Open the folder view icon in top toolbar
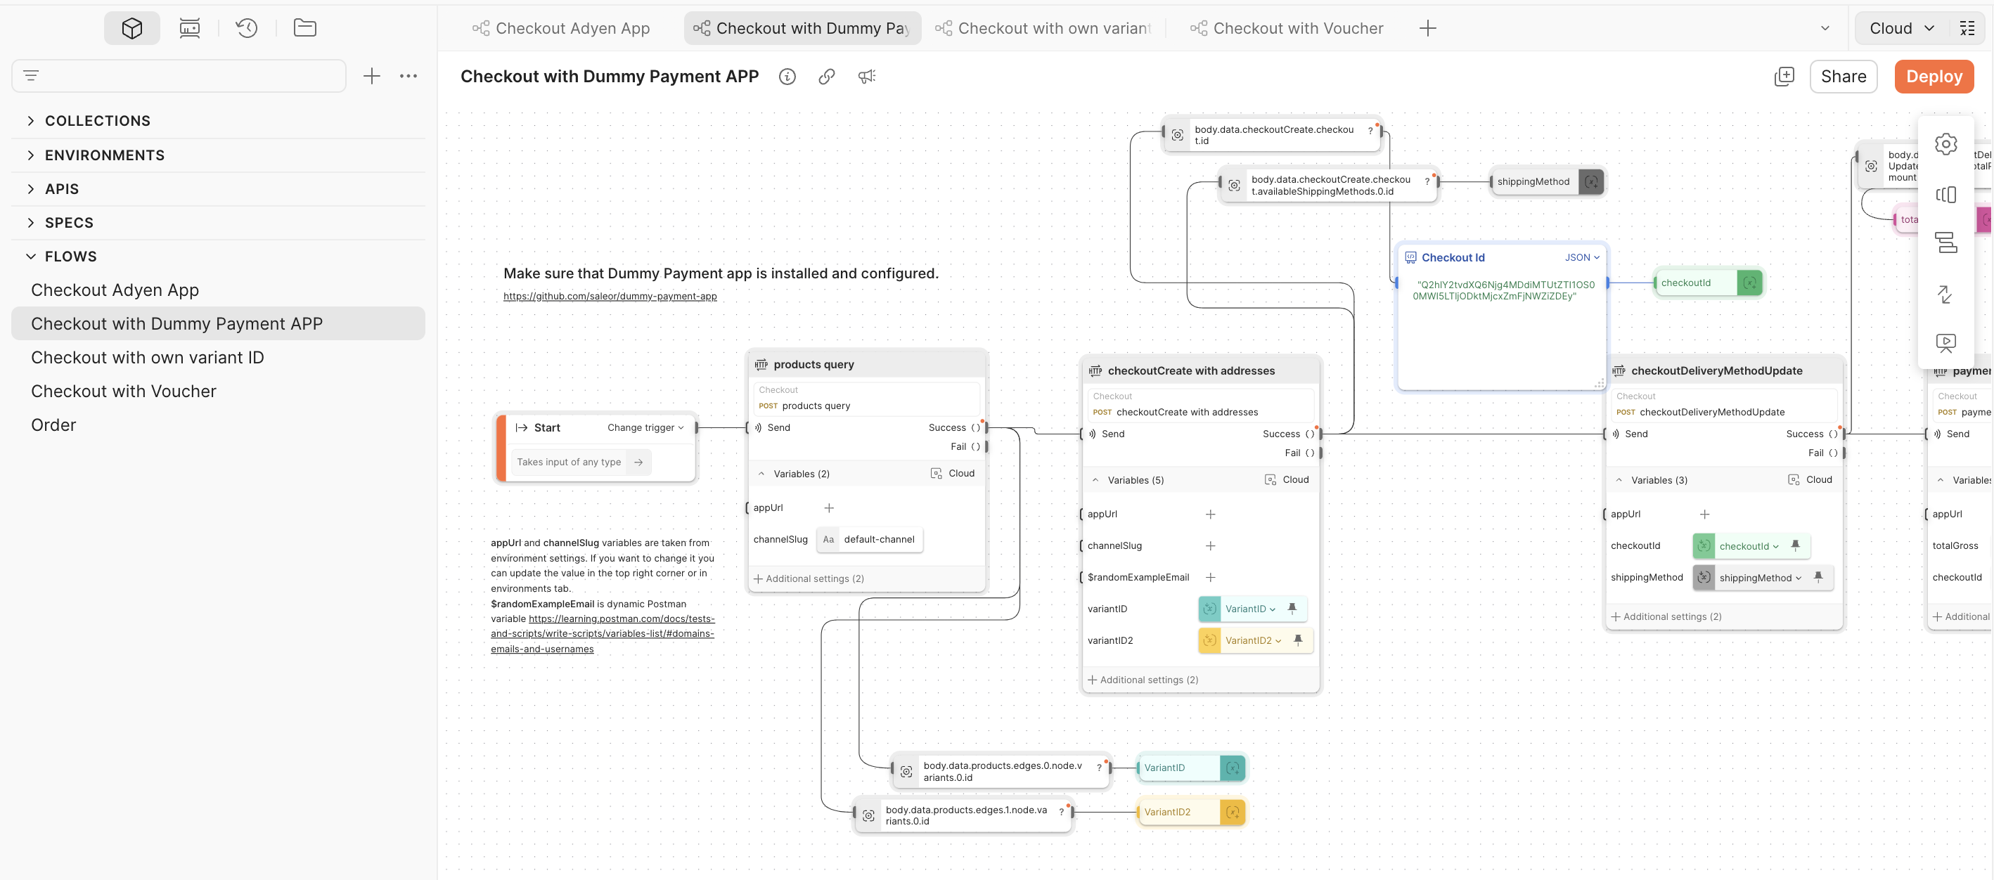The width and height of the screenshot is (1994, 880). [x=304, y=28]
